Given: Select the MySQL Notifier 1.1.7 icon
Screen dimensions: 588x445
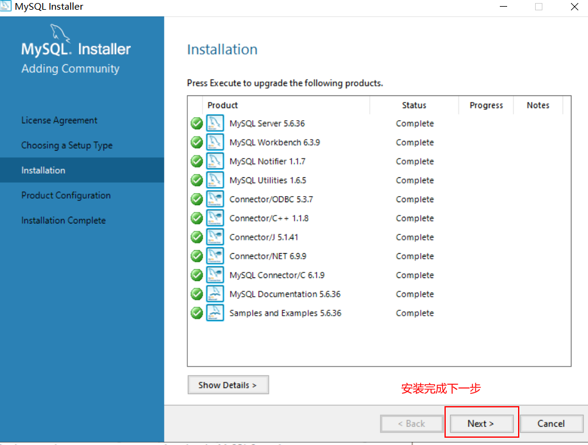Looking at the screenshot, I should coord(216,161).
